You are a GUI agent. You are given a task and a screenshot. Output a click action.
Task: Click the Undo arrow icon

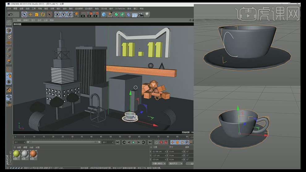coord(10,15)
